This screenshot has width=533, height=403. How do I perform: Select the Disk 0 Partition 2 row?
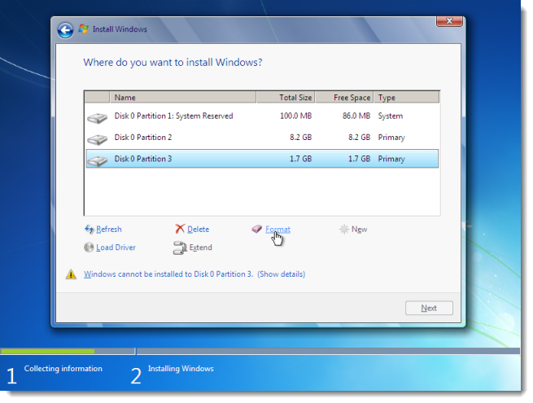coord(262,138)
